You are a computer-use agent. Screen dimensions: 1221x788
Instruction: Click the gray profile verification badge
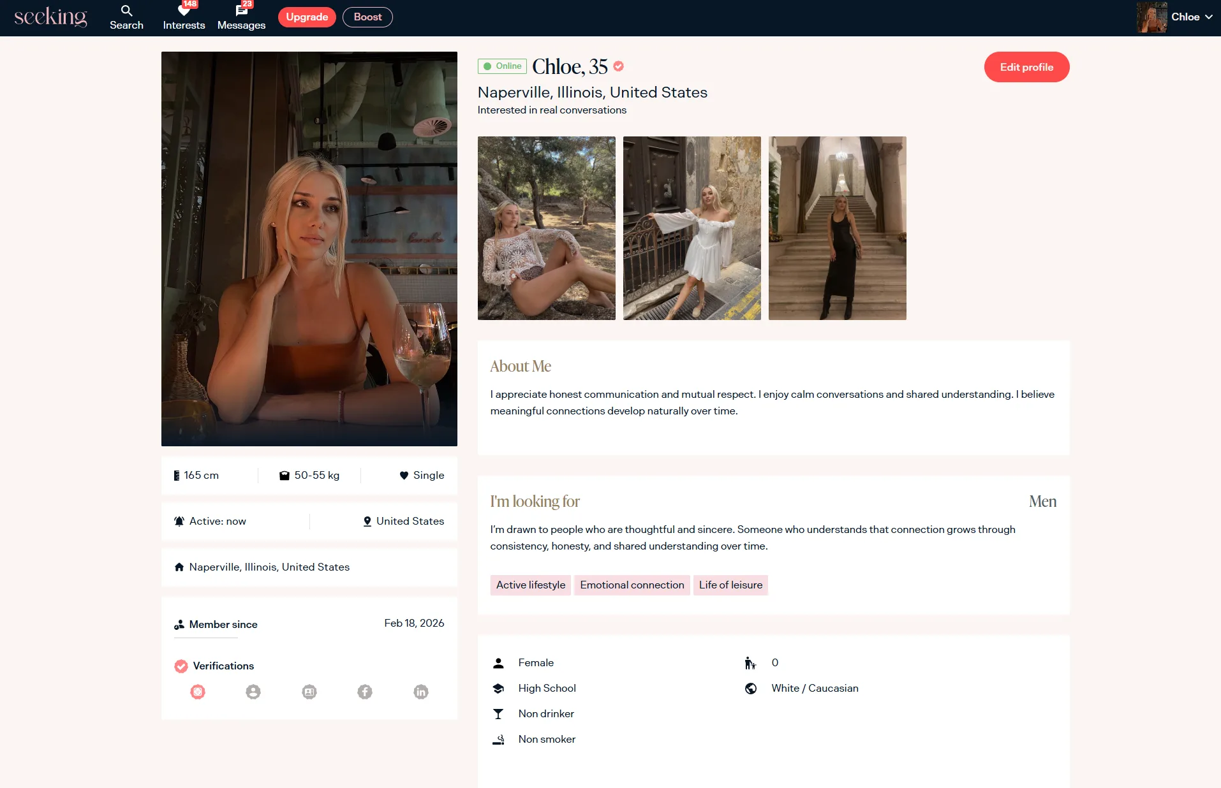click(253, 692)
